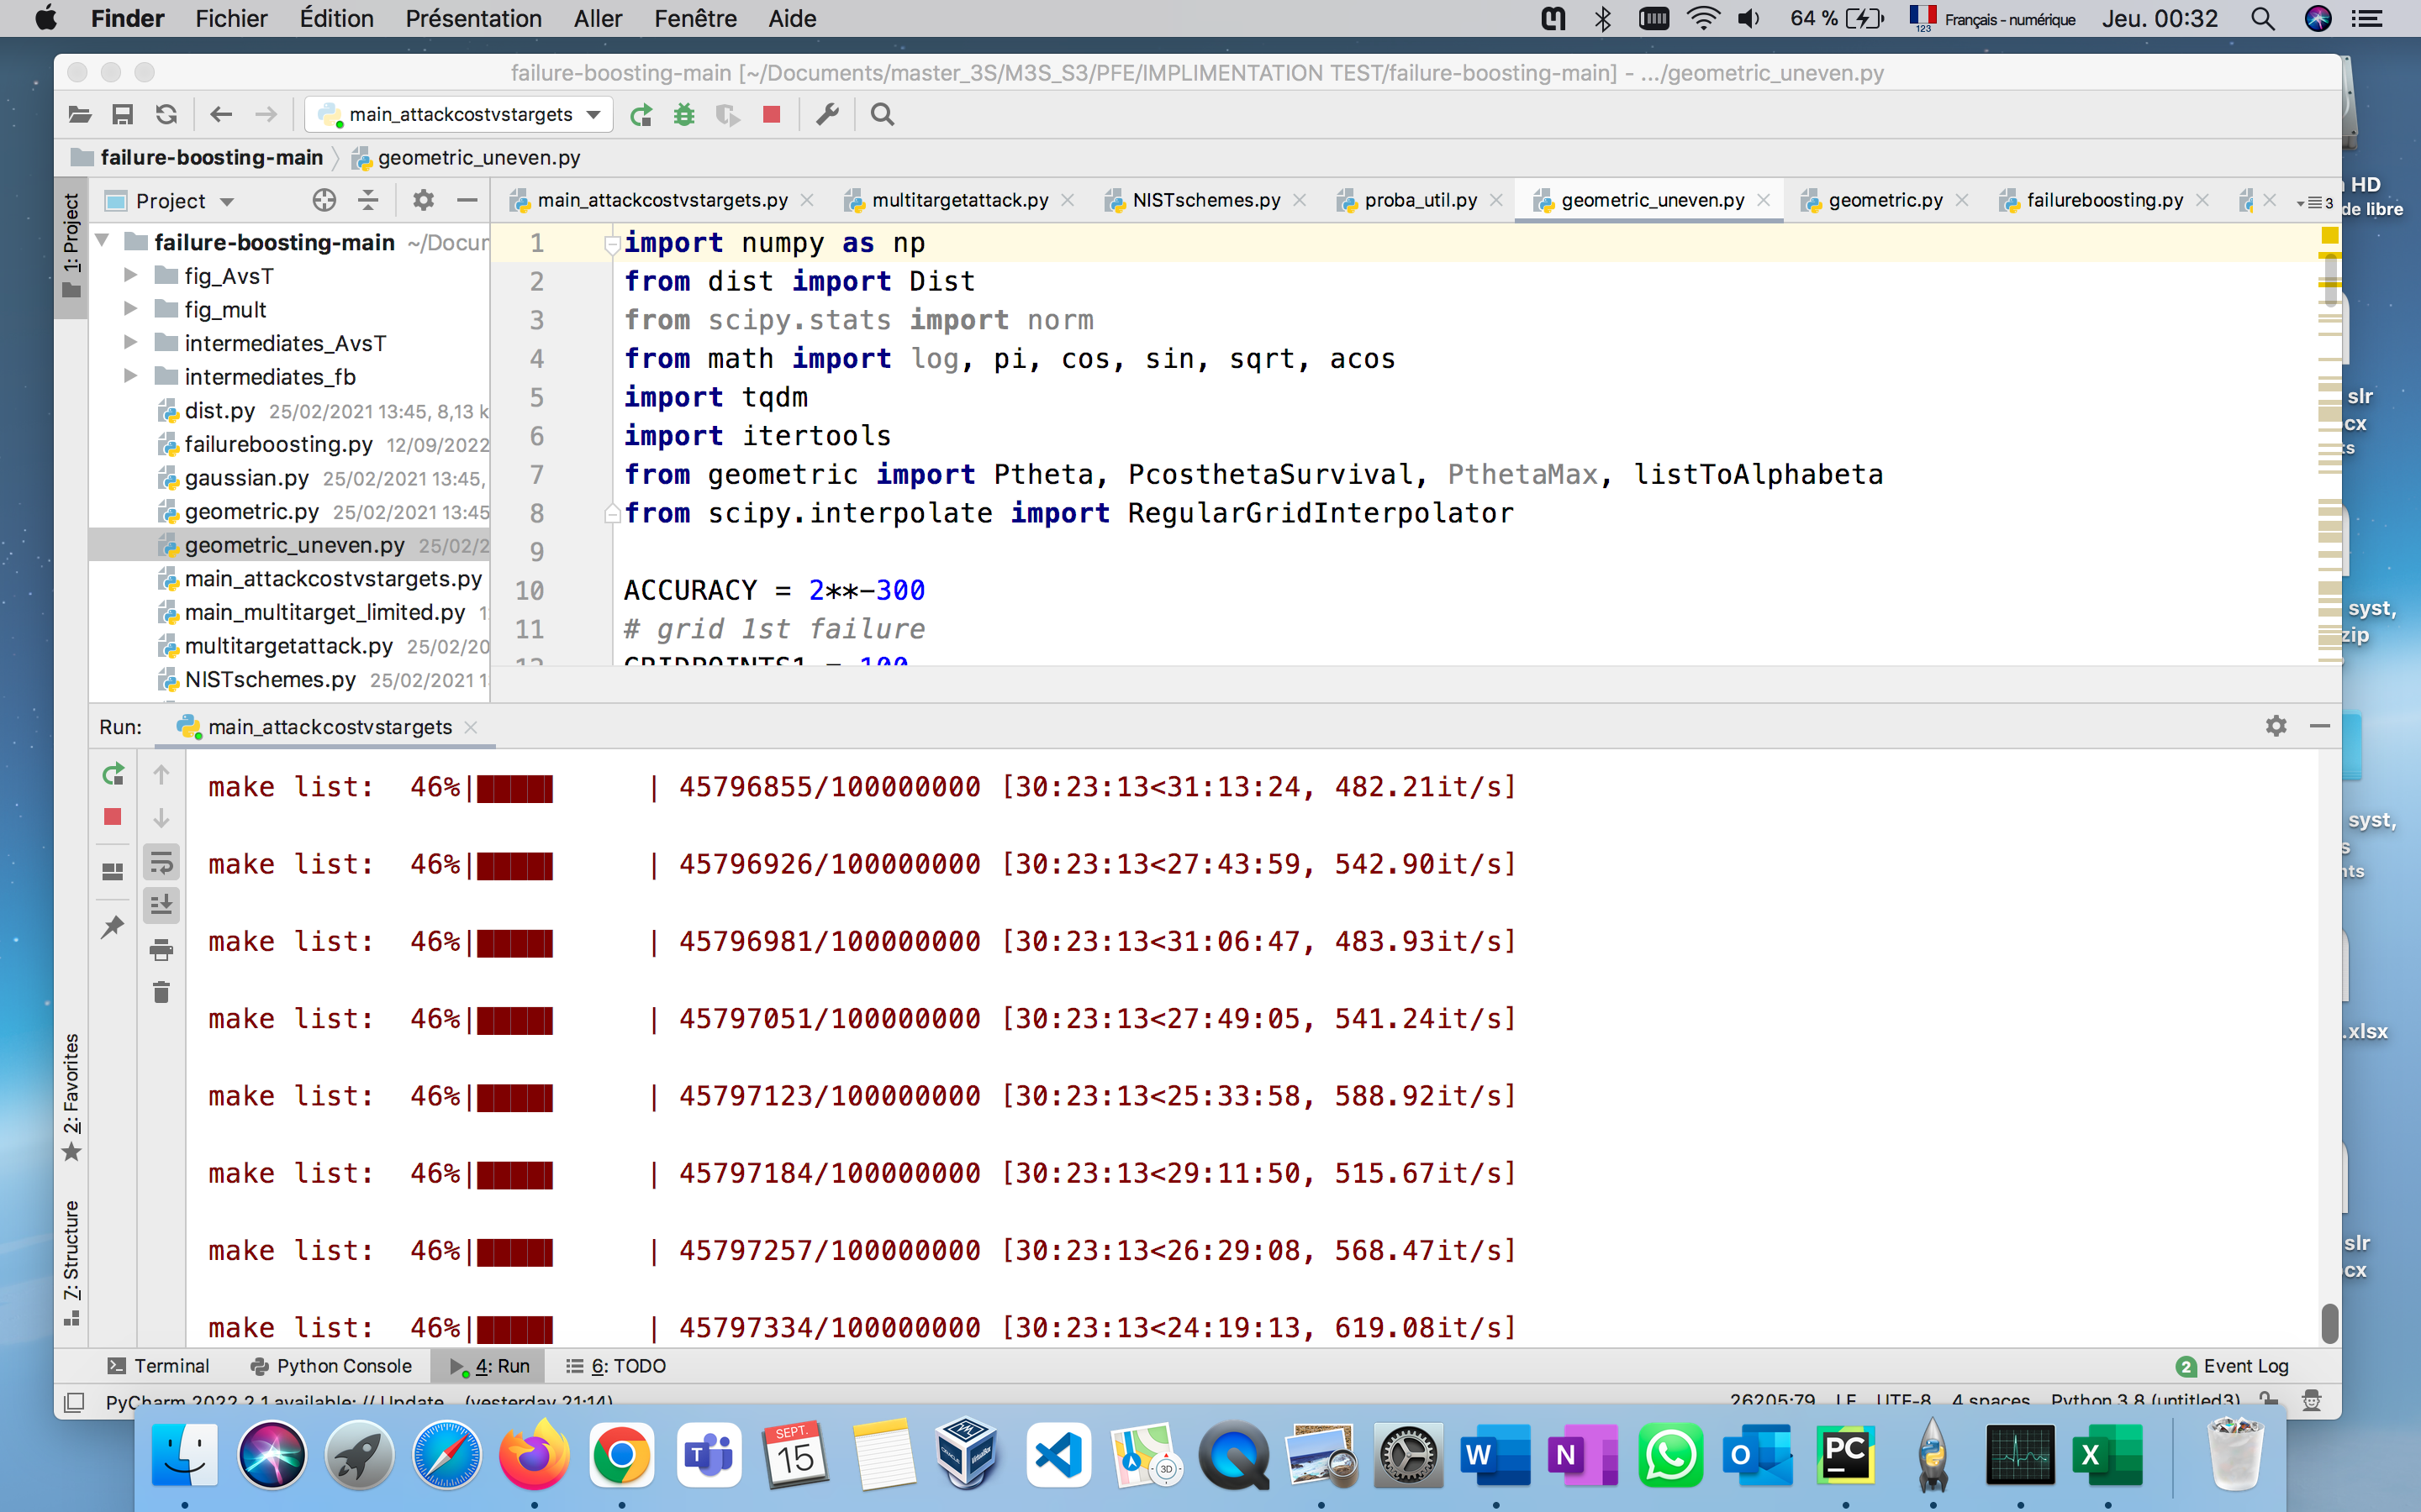Clear console output with the trash icon
The image size is (2421, 1512).
[161, 992]
